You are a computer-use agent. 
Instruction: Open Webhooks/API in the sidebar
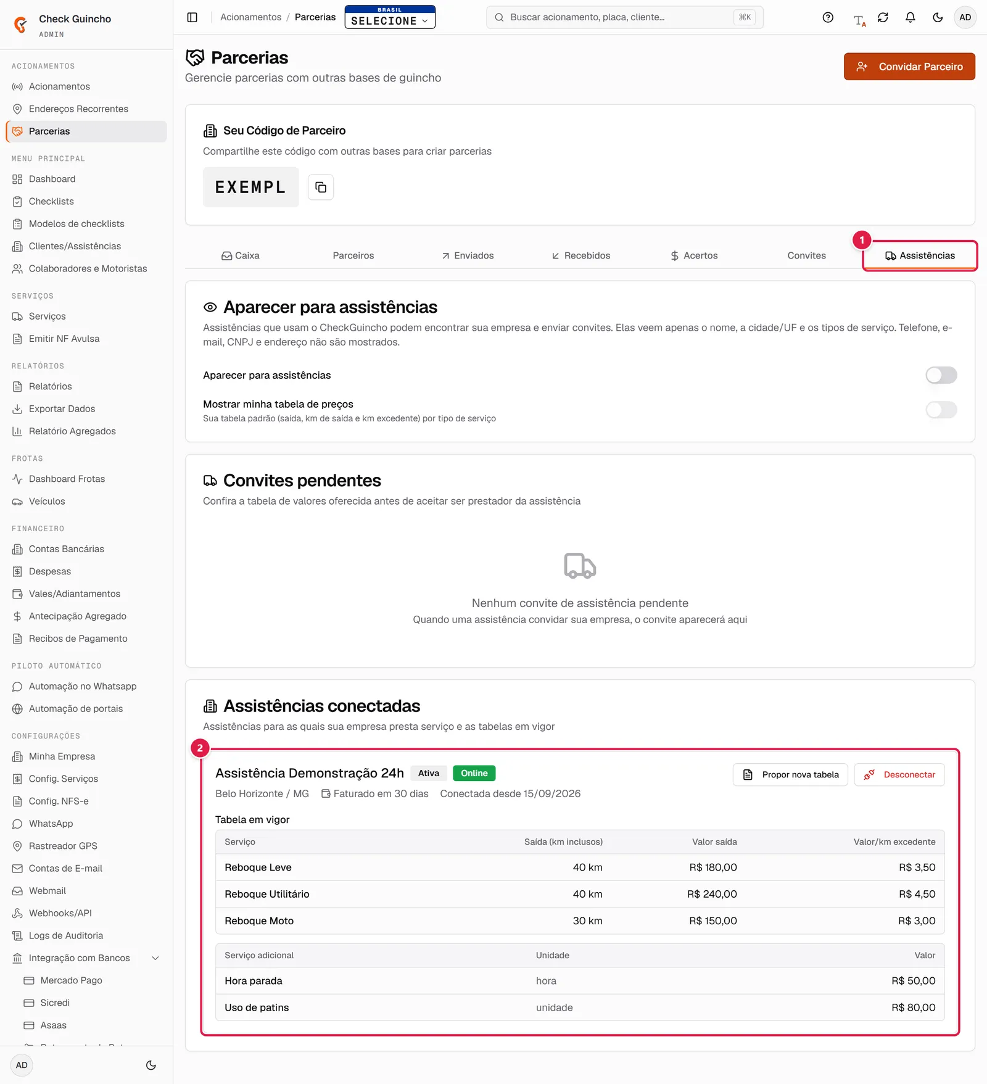(86, 913)
